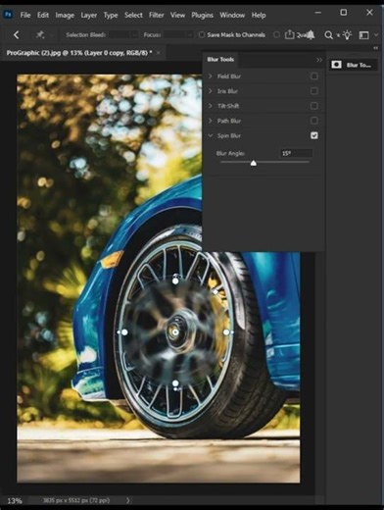Viewport: 384px width, 510px height.
Task: Click the top spin blur handle
Action: [175, 280]
